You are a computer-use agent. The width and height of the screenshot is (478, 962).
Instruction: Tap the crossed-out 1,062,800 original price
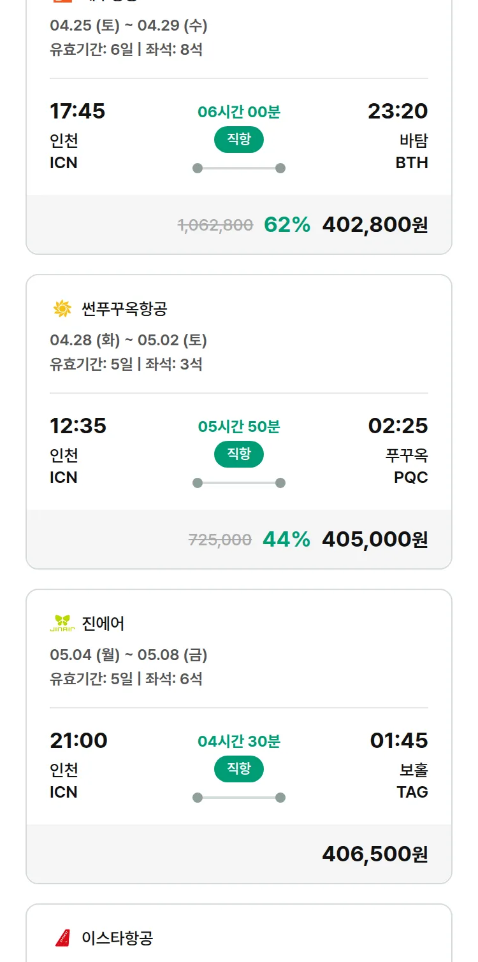tap(215, 224)
